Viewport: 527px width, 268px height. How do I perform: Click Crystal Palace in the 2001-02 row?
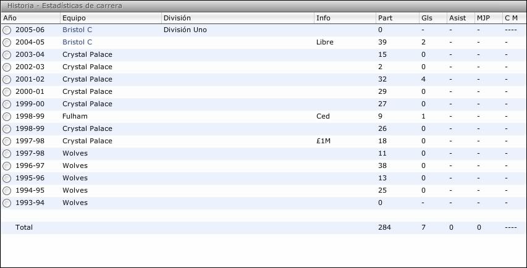(87, 79)
